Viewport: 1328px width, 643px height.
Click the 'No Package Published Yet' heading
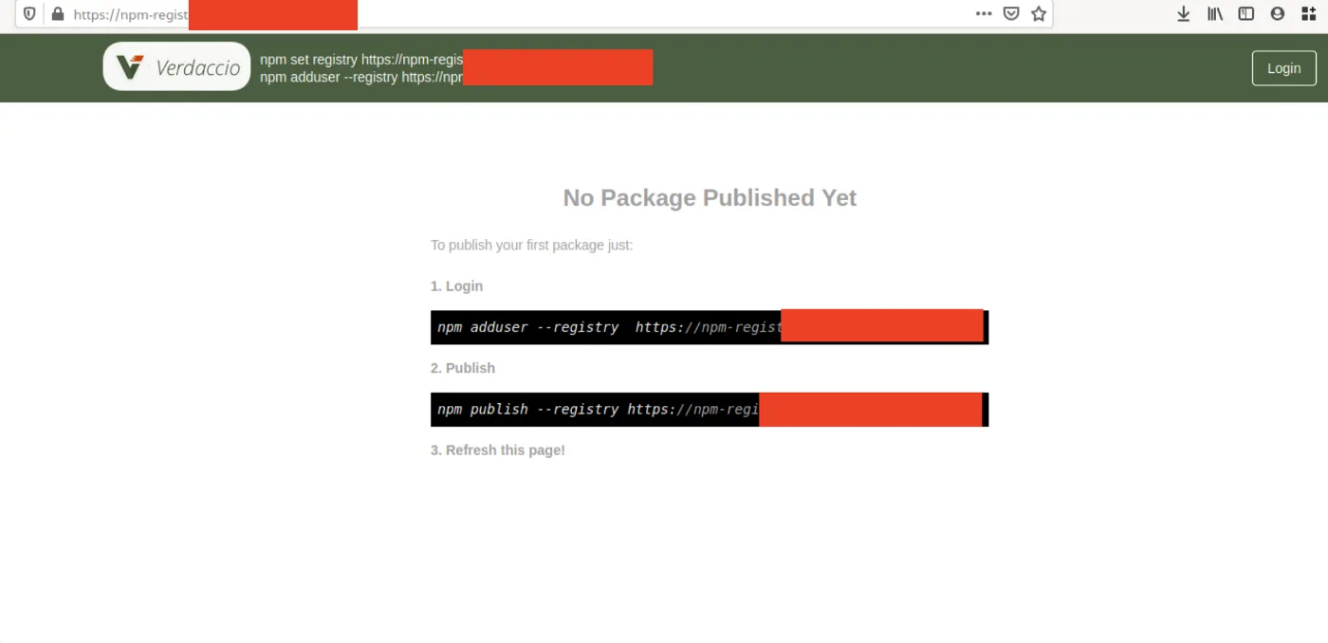pyautogui.click(x=710, y=197)
